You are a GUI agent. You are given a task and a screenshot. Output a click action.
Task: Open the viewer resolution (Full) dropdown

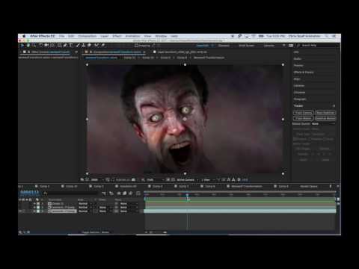[x=156, y=180]
